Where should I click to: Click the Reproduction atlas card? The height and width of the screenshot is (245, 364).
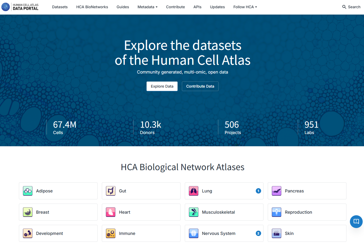[307, 212]
